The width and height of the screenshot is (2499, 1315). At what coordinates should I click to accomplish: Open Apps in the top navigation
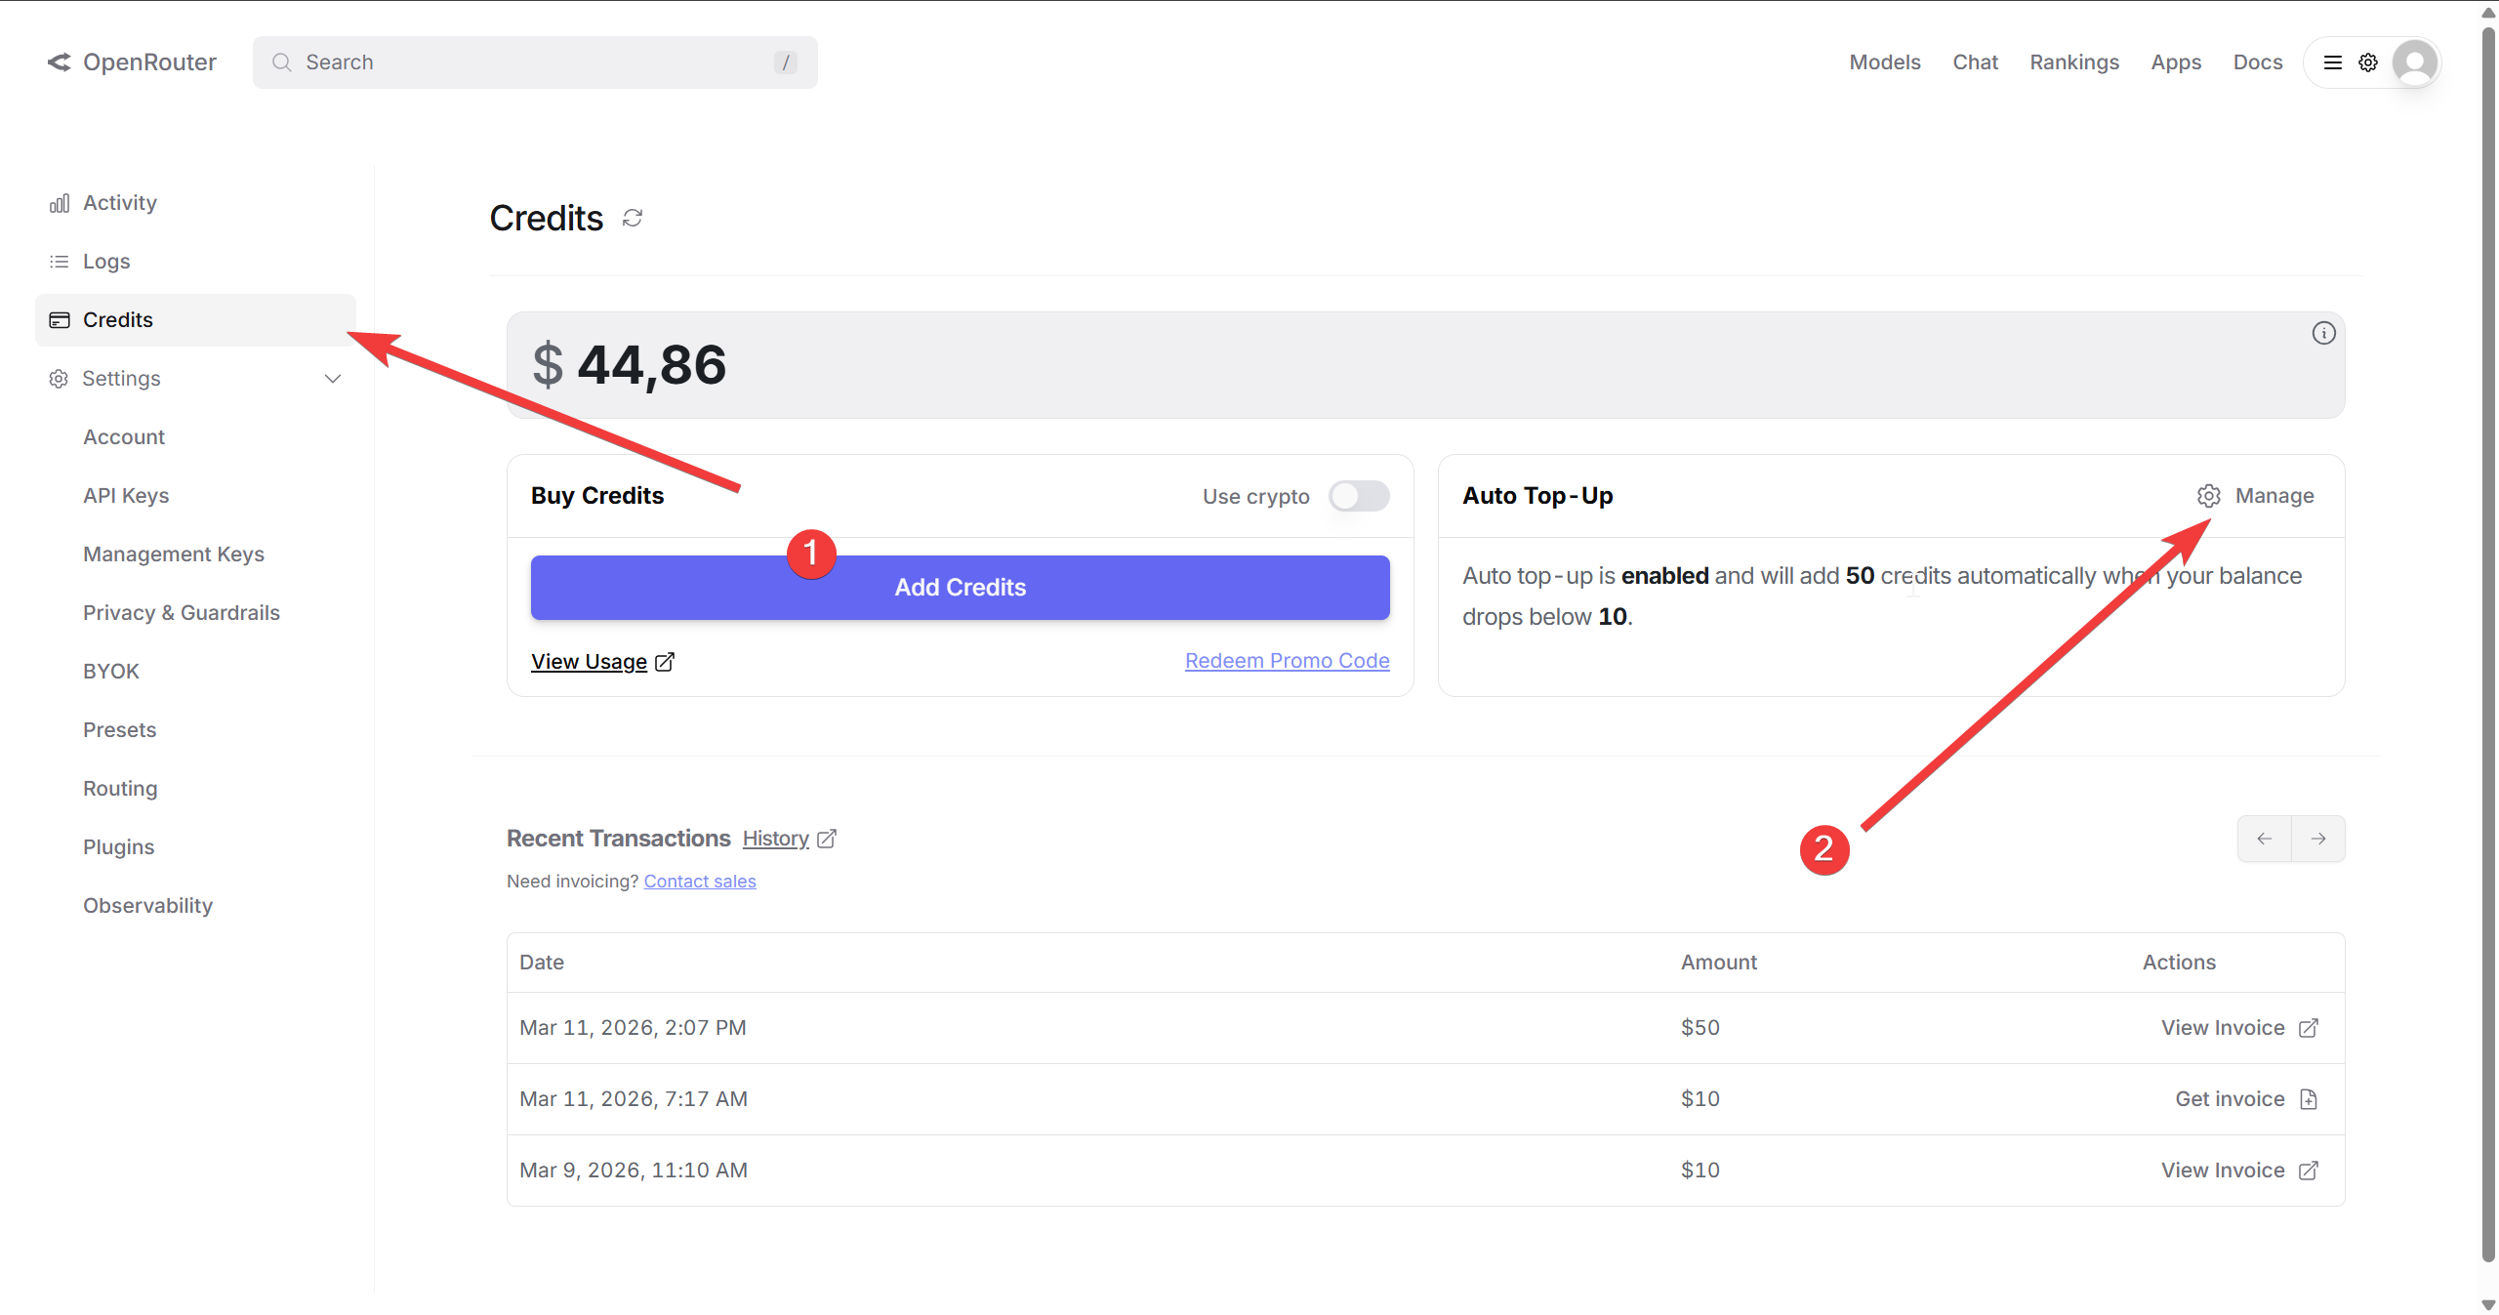click(x=2176, y=62)
